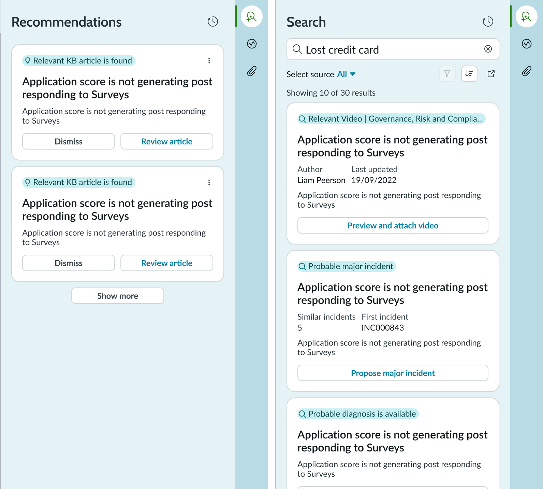
Task: Review article on second recommendation card
Action: click(x=166, y=263)
